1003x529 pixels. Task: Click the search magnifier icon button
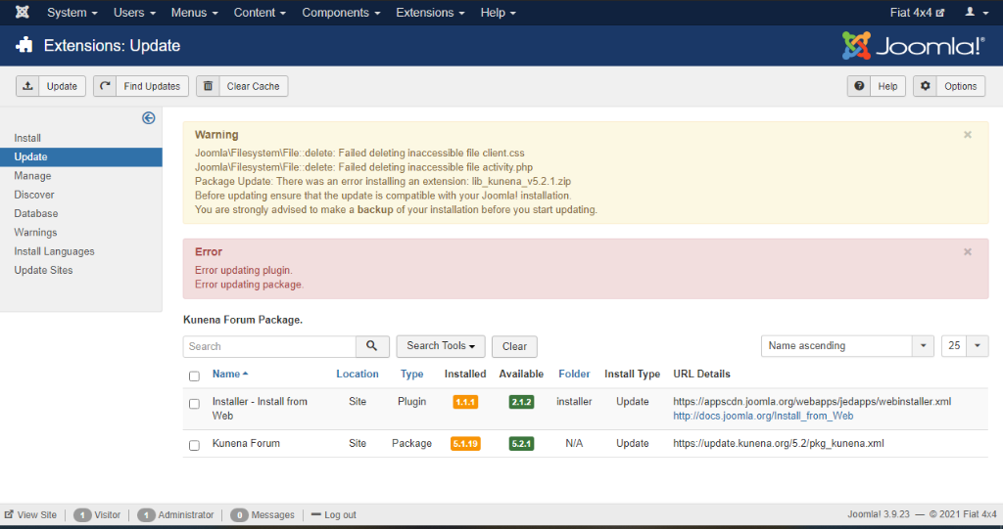[372, 346]
